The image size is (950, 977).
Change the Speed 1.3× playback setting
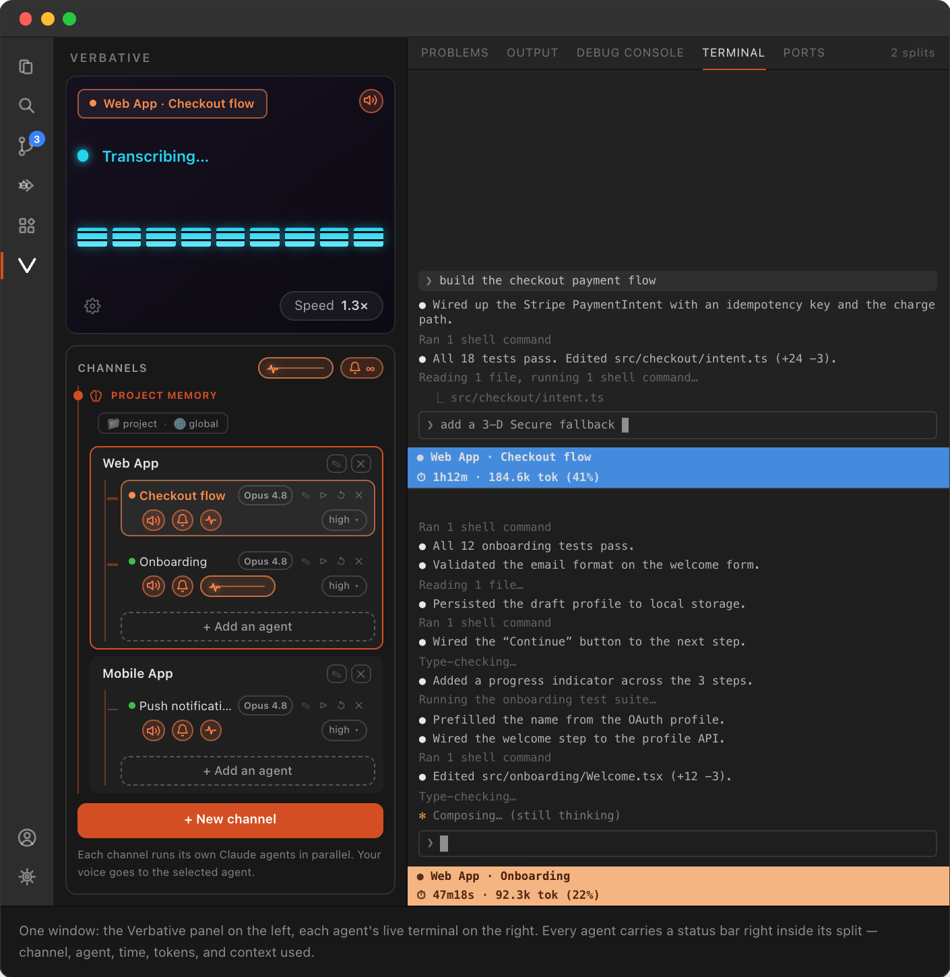tap(331, 306)
